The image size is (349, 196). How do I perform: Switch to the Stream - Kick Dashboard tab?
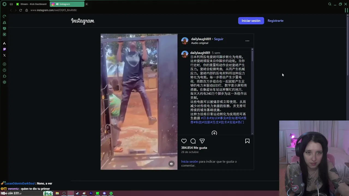[x=32, y=4]
